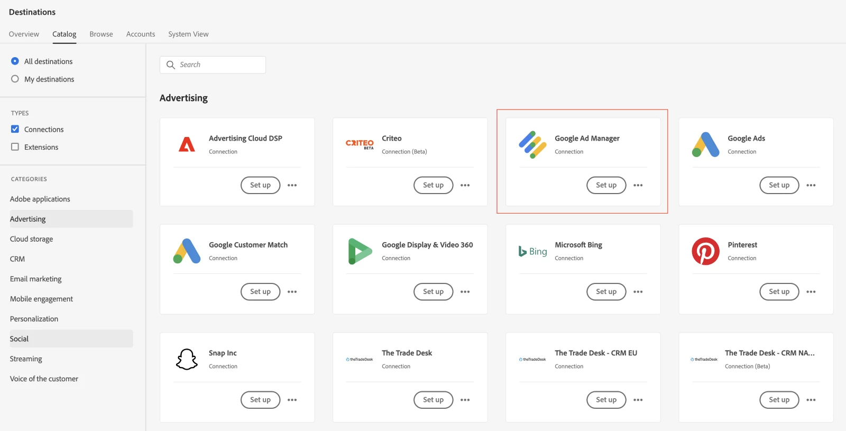Open more options for The Trade Desk
846x431 pixels.
click(465, 400)
